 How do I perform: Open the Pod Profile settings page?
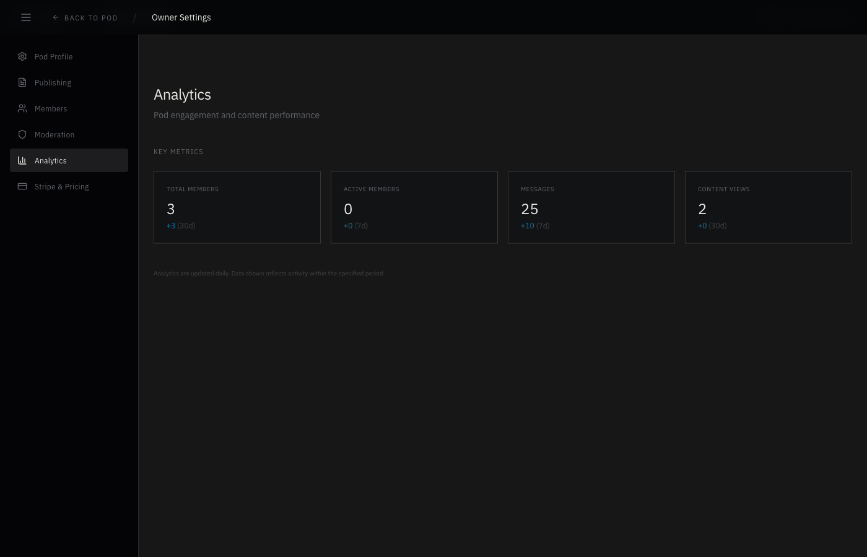[x=53, y=56]
